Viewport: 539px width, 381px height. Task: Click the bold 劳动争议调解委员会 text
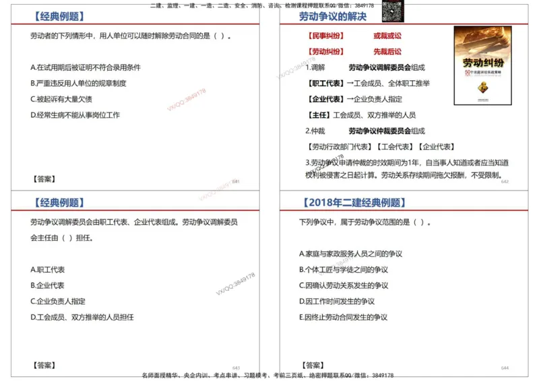coord(380,67)
